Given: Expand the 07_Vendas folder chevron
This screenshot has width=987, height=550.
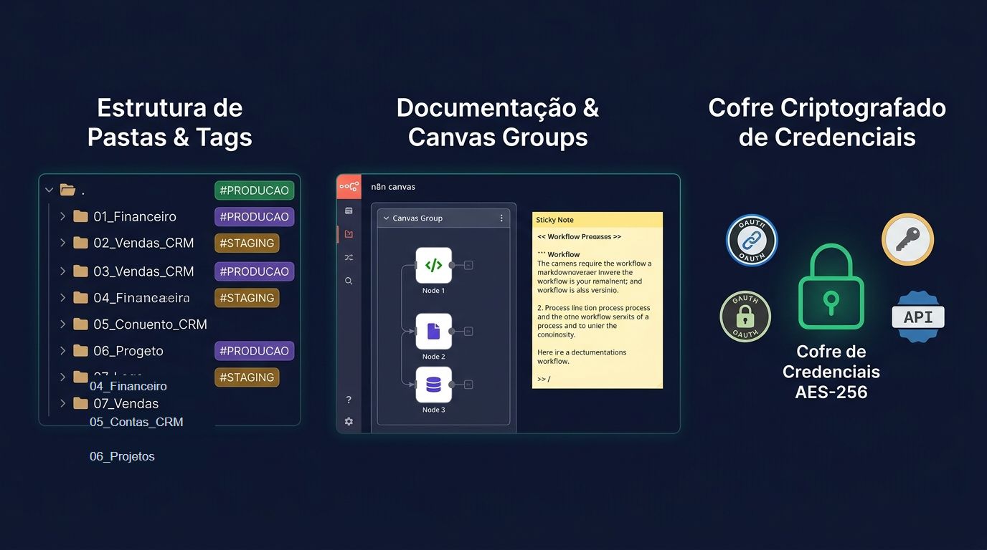Looking at the screenshot, I should (63, 403).
